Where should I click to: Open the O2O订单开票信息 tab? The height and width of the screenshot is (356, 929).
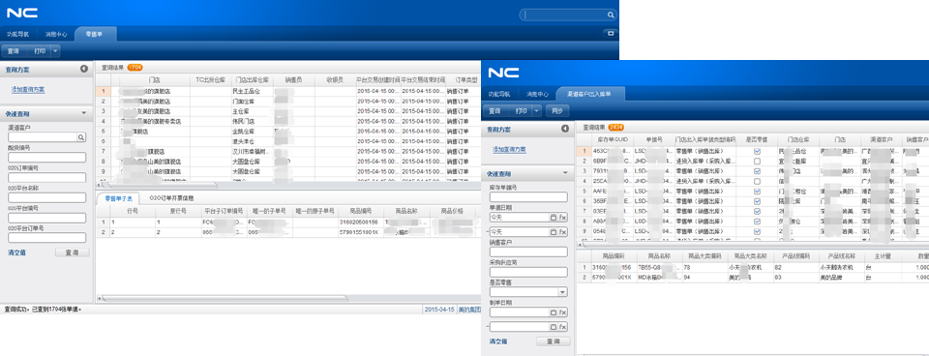point(172,198)
